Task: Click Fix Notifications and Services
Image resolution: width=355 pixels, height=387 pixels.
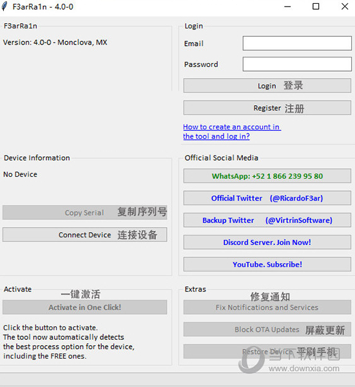Action: pyautogui.click(x=267, y=307)
